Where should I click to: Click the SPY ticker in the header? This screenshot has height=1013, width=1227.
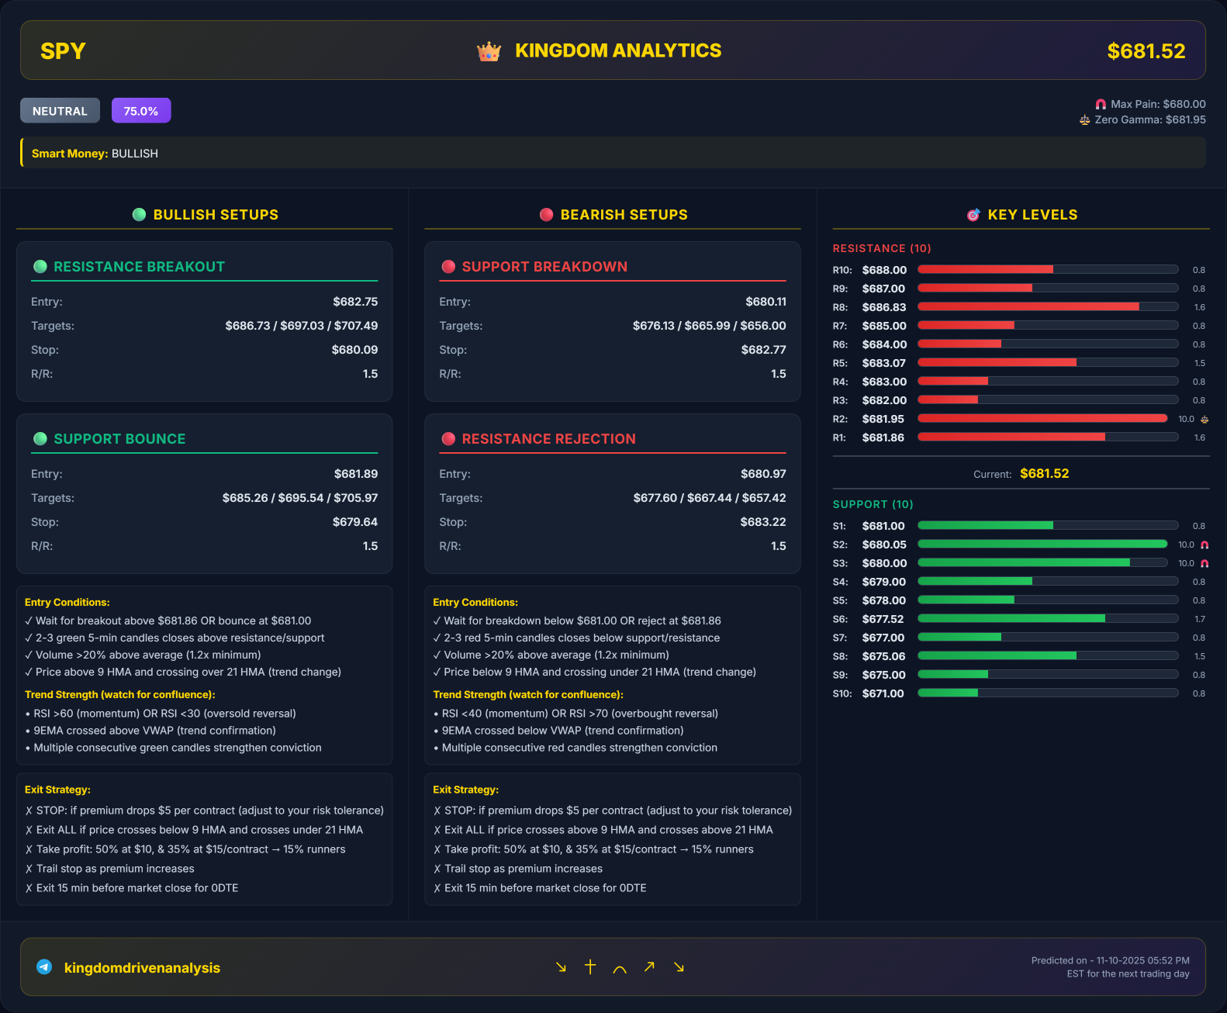[63, 51]
